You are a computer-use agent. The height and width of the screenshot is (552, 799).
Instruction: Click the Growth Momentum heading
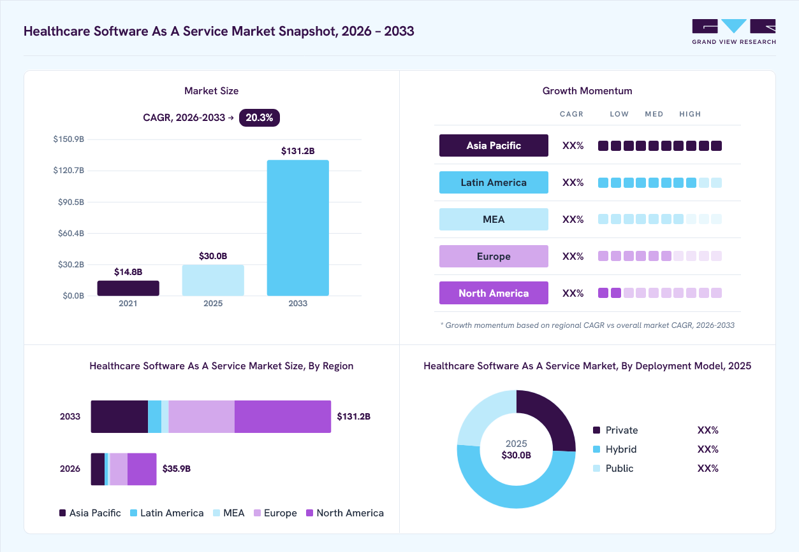[x=587, y=91]
